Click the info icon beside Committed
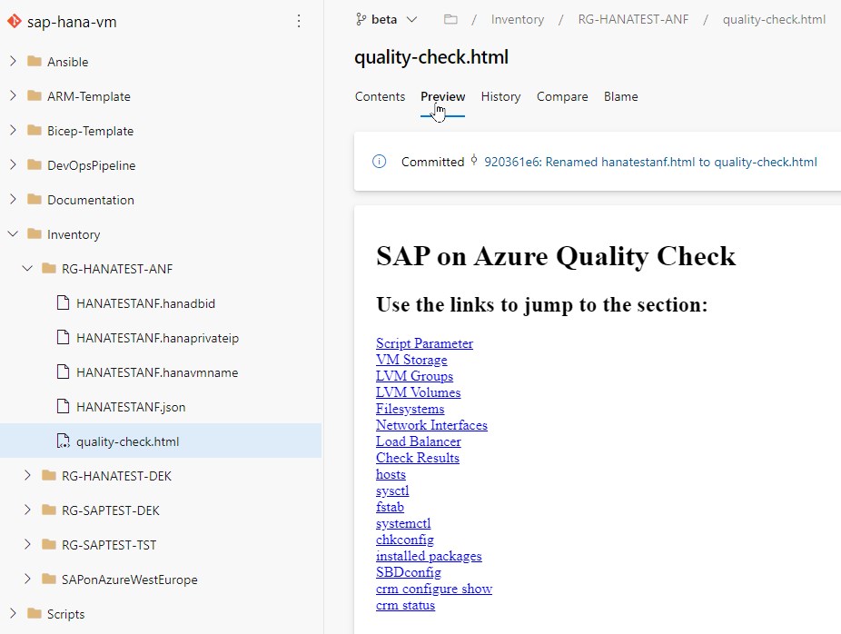This screenshot has height=634, width=841. [x=380, y=162]
